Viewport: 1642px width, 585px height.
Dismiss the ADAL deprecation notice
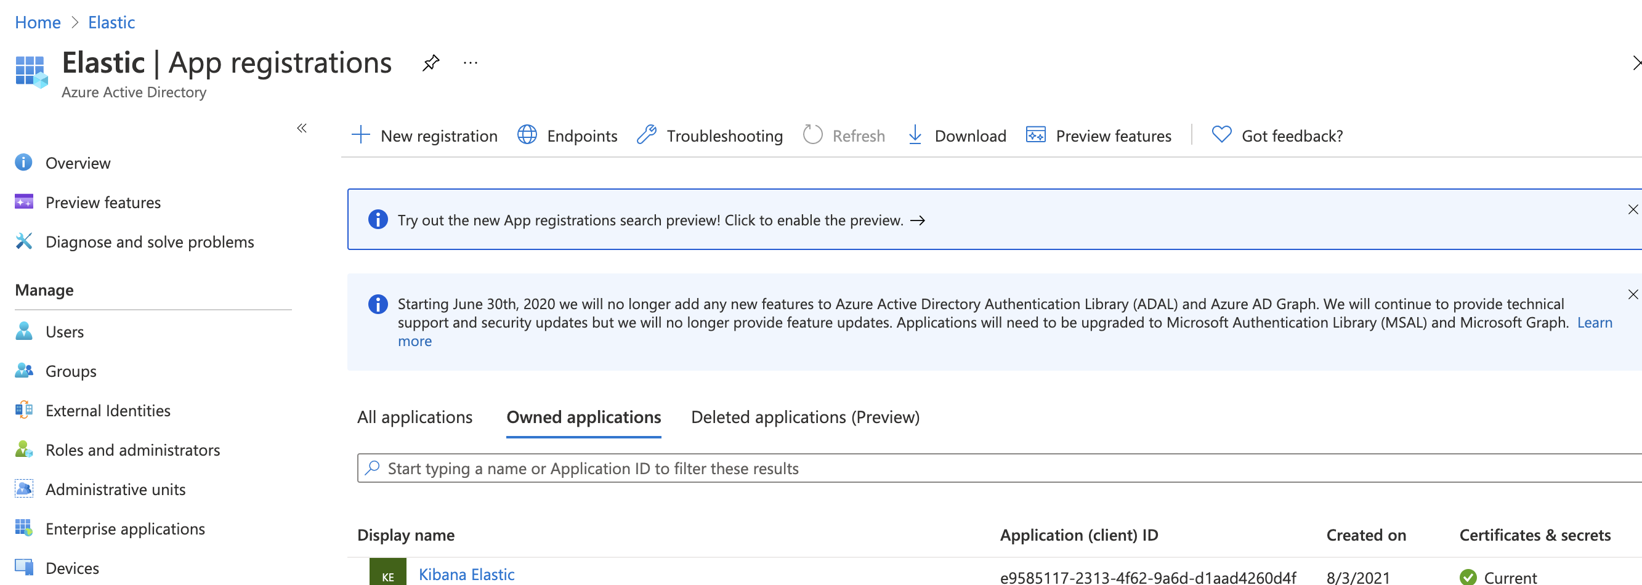click(1633, 294)
